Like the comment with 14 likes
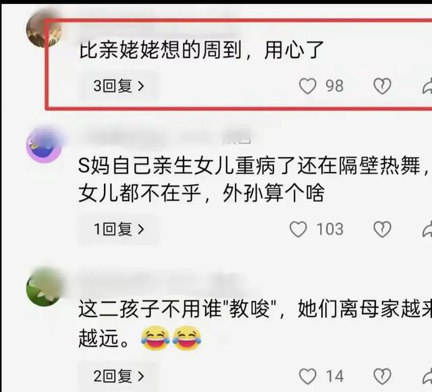The width and height of the screenshot is (432, 392). click(x=308, y=376)
